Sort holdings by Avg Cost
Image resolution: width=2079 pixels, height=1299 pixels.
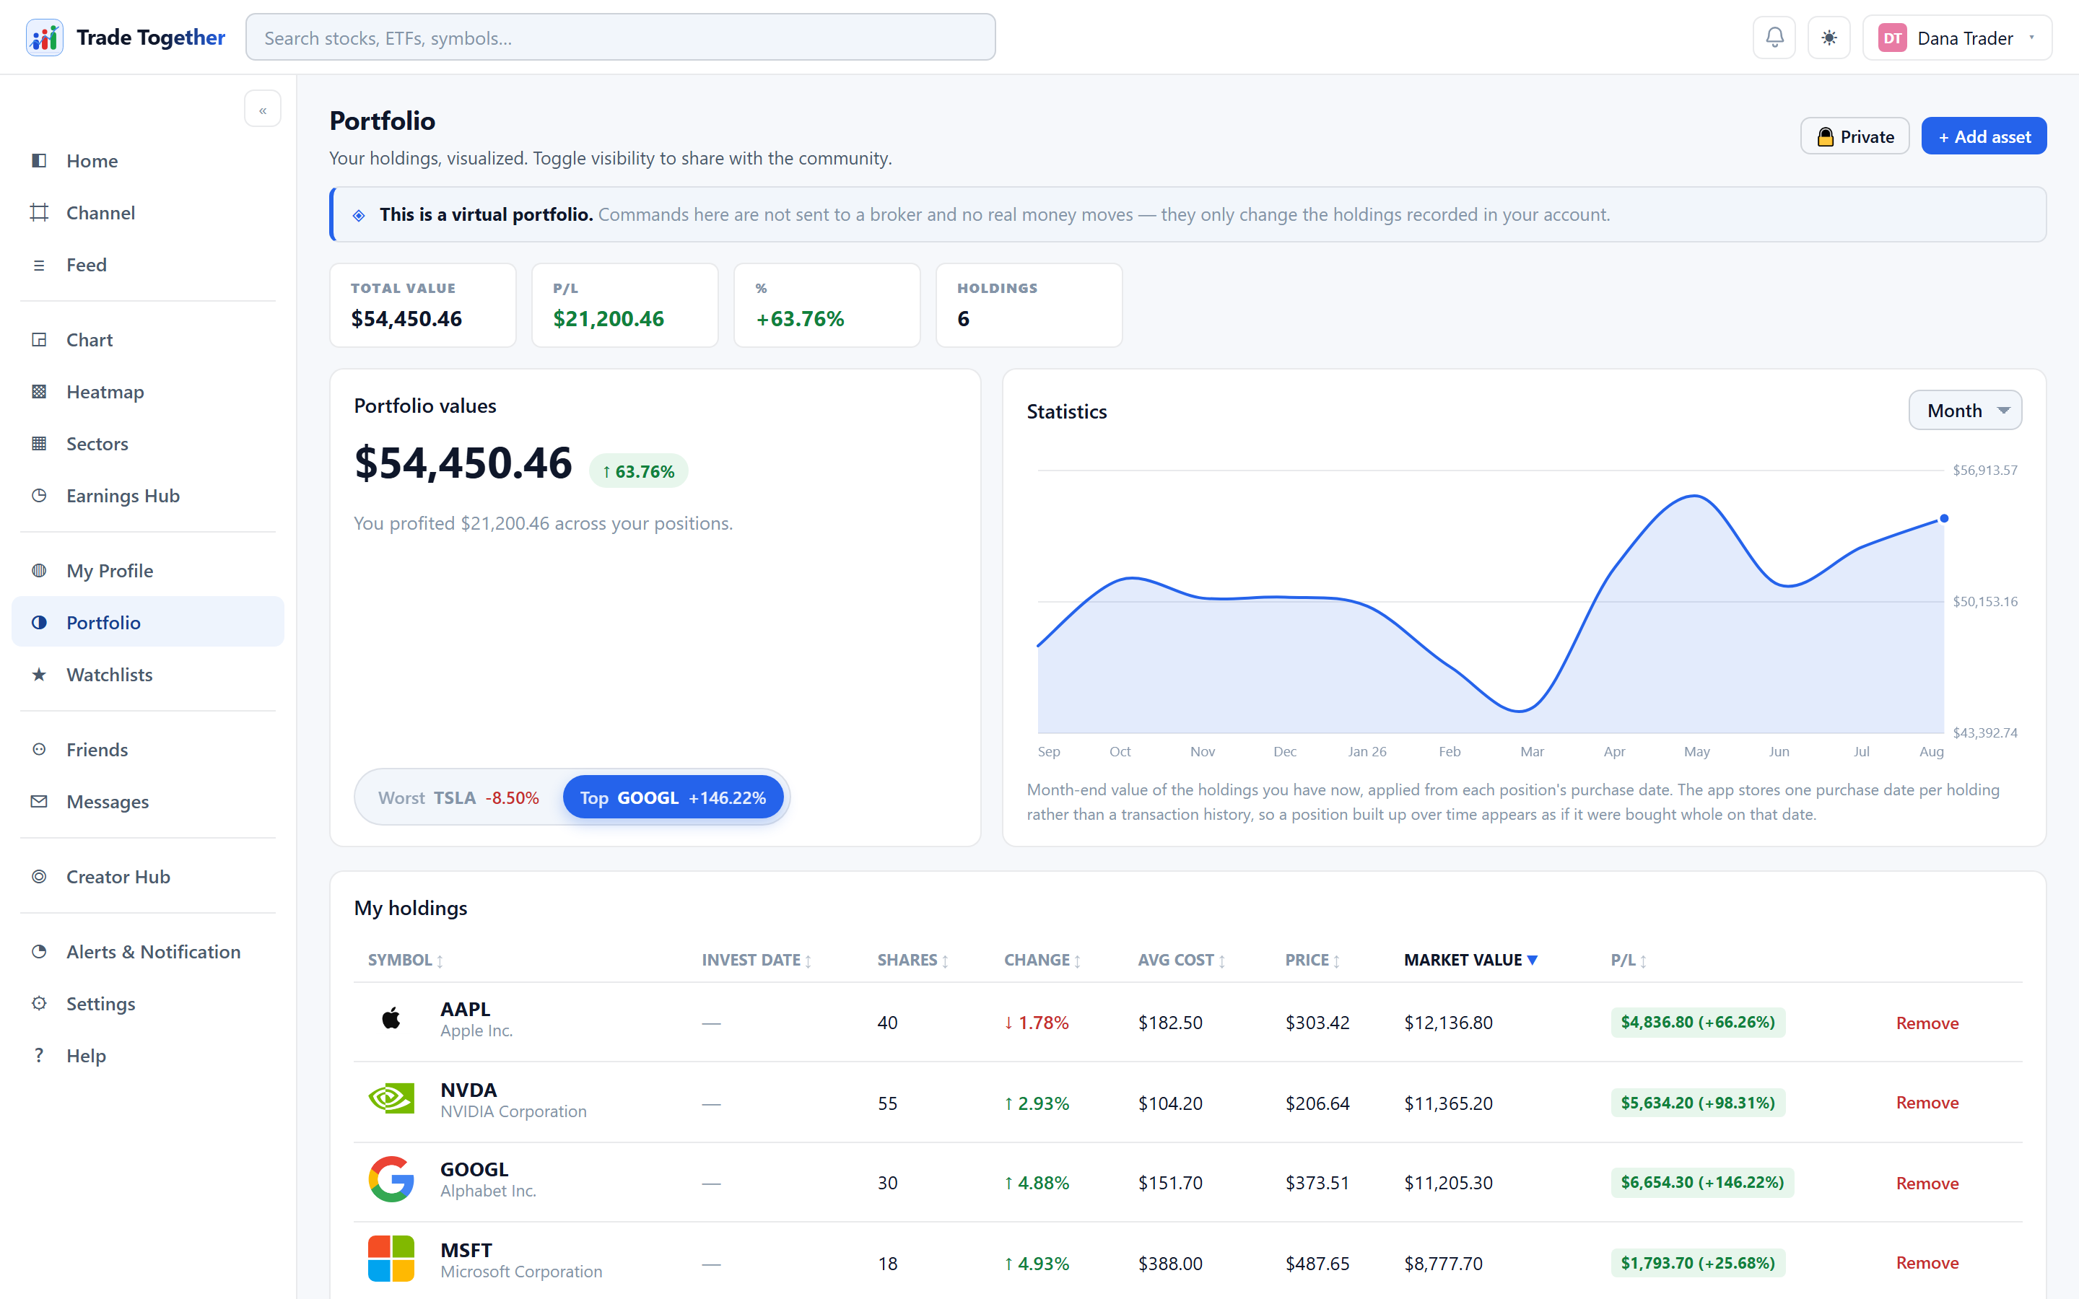tap(1181, 961)
